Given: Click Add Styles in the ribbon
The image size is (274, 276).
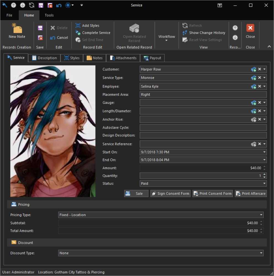Looking at the screenshot, I should pos(87,25).
